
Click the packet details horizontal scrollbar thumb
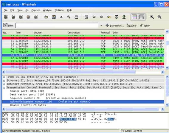(83, 109)
